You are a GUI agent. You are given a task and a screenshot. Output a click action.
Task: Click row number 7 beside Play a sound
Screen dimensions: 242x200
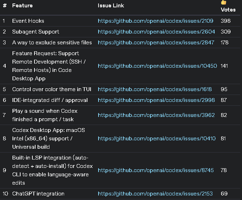(4, 115)
